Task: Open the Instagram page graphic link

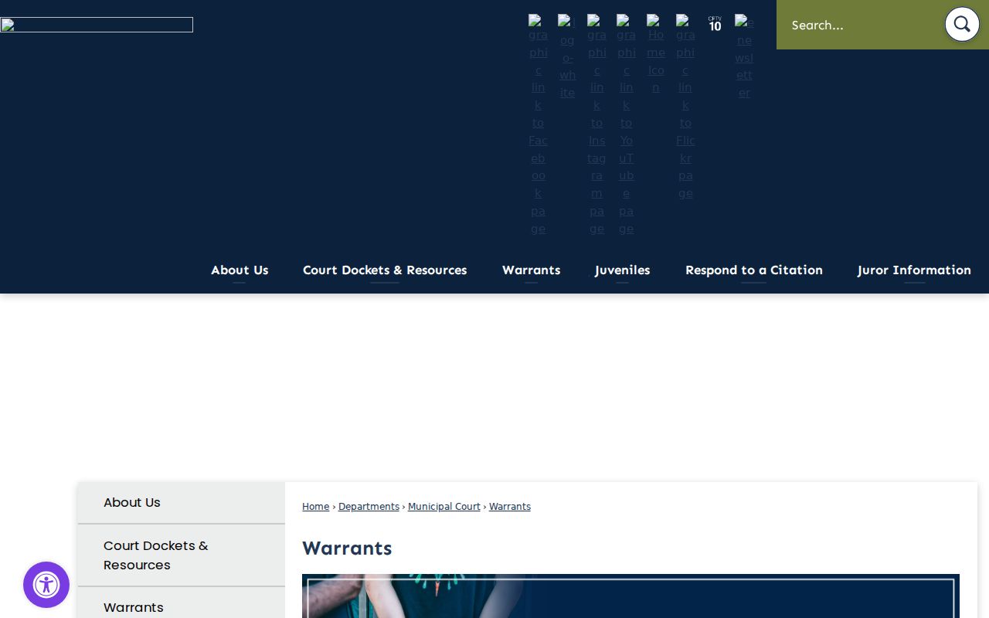Action: (596, 124)
